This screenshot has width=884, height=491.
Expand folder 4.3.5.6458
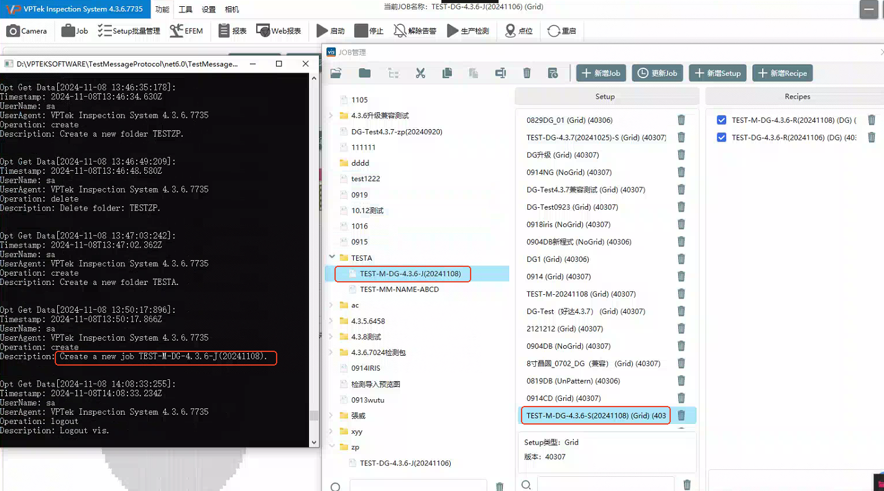[x=331, y=321]
